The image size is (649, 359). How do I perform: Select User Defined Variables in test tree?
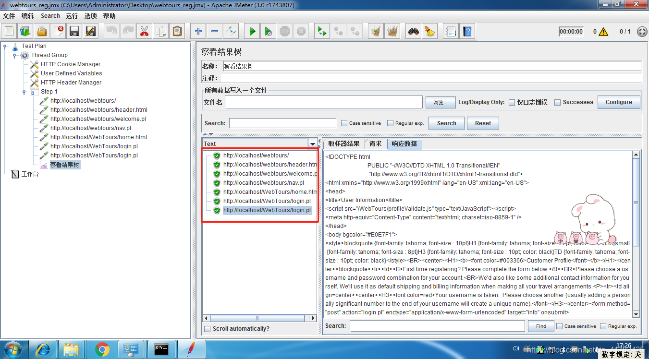[71, 73]
